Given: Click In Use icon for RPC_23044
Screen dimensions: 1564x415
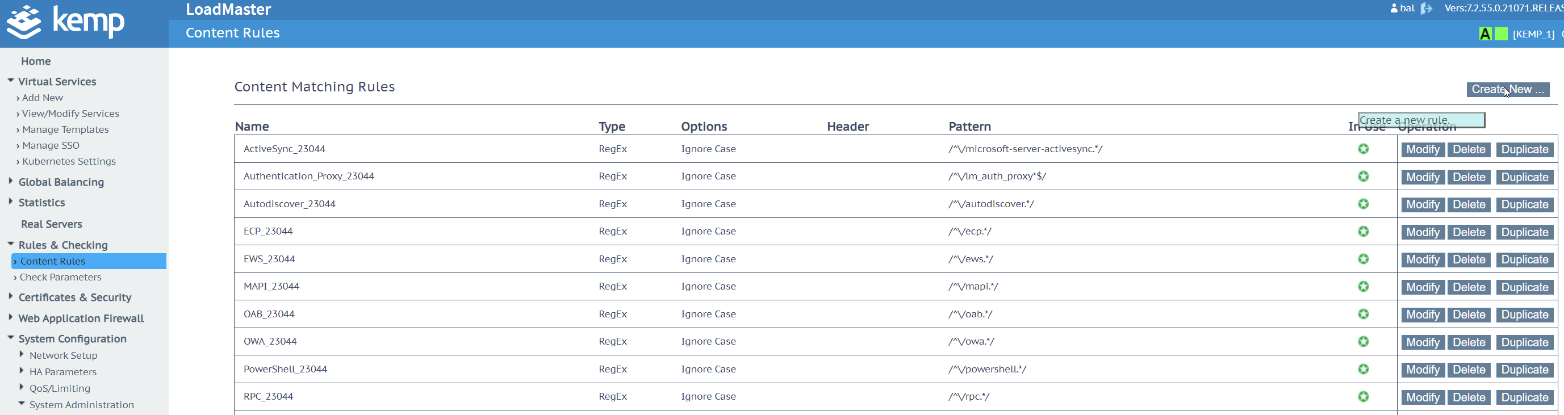Looking at the screenshot, I should point(1364,397).
